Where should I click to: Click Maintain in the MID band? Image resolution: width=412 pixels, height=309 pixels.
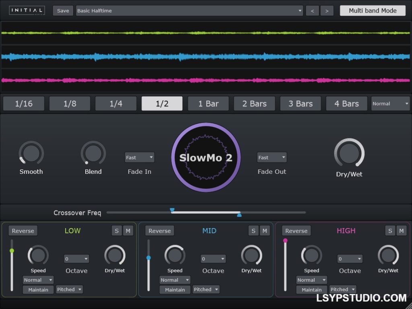[x=175, y=290]
